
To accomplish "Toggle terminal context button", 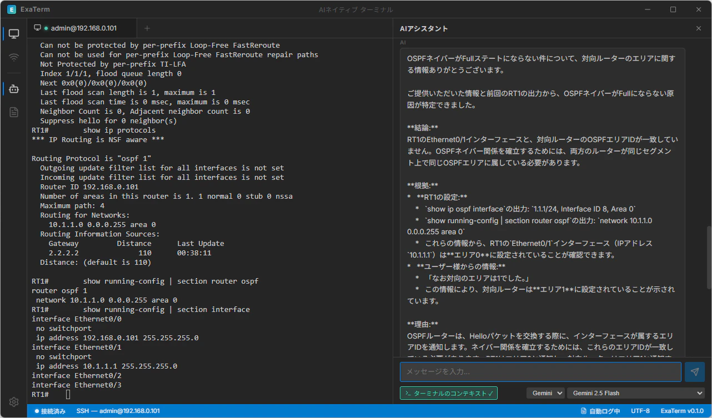I will click(x=449, y=393).
